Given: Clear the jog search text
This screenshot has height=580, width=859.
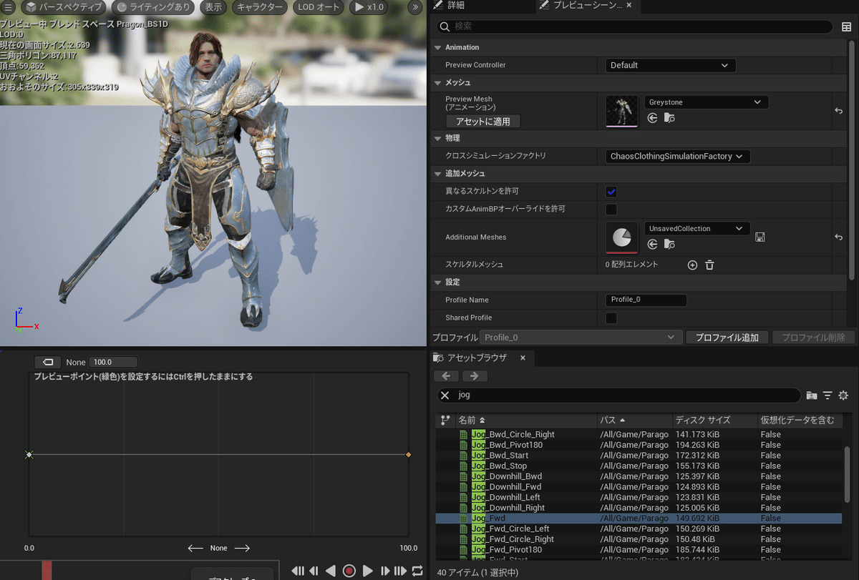Looking at the screenshot, I should tap(445, 395).
